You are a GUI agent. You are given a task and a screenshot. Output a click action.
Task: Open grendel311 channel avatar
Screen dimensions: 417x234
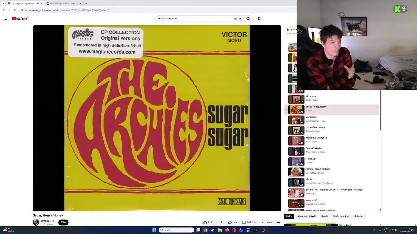coord(36,222)
